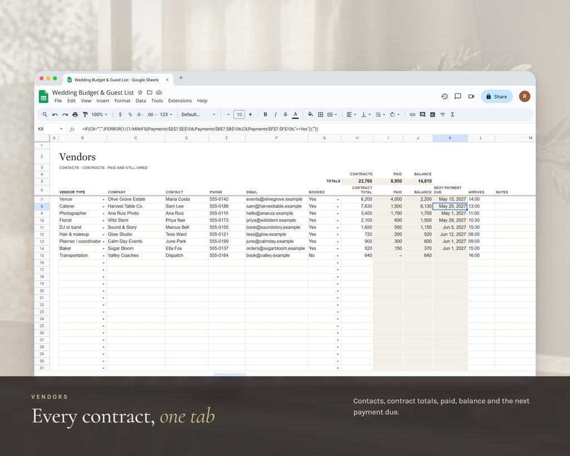Open the fill color picker
Screen dimensions: 570x456
311,115
